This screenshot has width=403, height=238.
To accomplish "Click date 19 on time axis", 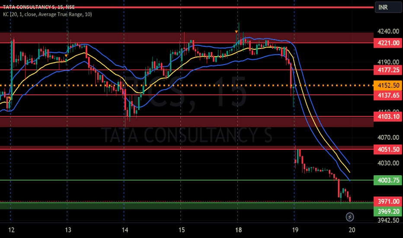I will 295,230.
